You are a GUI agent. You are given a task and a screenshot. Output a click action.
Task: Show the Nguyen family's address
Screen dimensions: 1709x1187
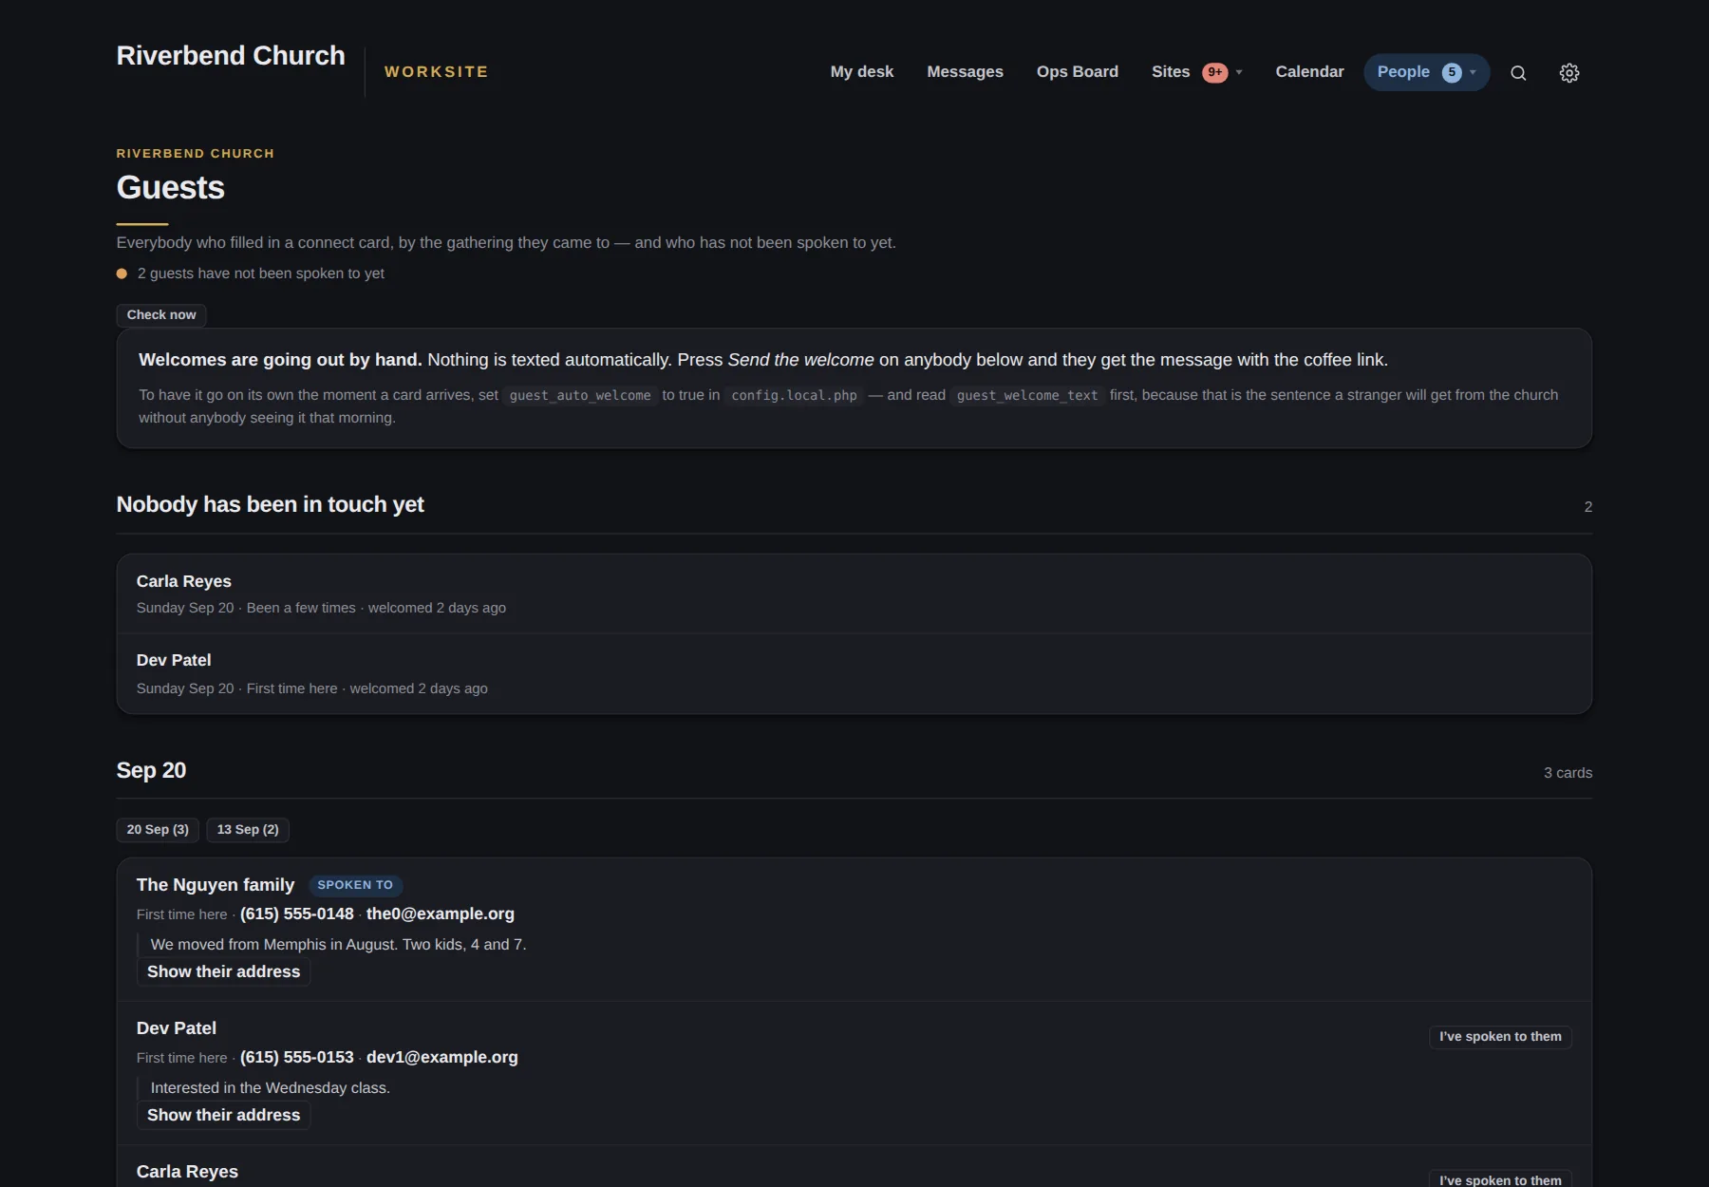(x=223, y=971)
